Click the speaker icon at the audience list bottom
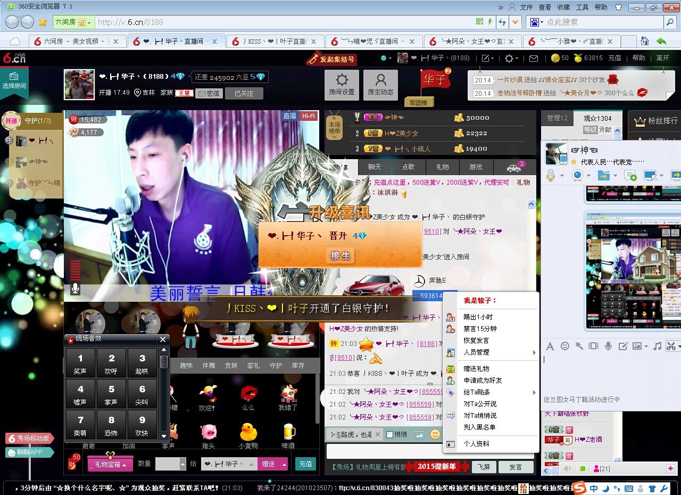 coord(568,468)
